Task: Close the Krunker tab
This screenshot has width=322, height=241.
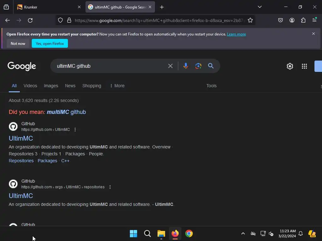Action: pyautogui.click(x=79, y=7)
